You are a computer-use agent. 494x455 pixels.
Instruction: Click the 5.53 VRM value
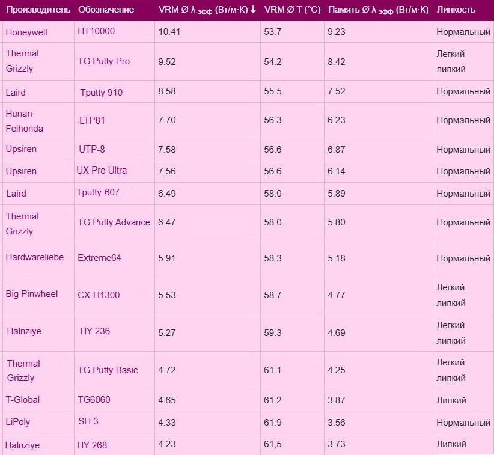[x=167, y=295]
